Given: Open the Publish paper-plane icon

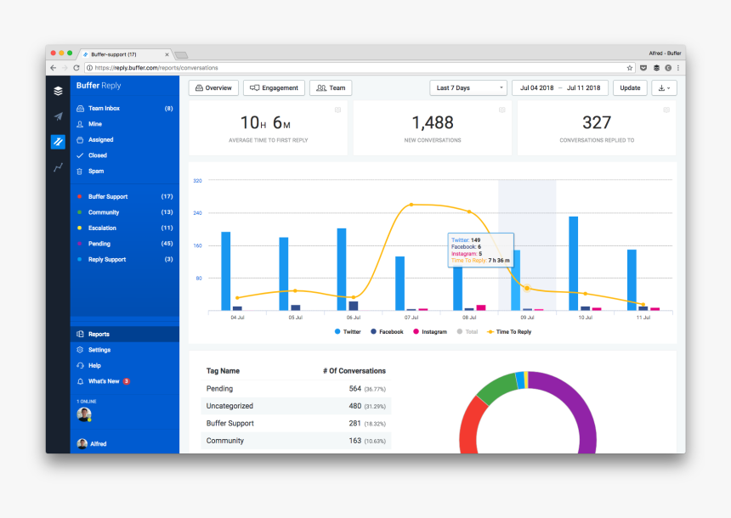Looking at the screenshot, I should point(59,116).
